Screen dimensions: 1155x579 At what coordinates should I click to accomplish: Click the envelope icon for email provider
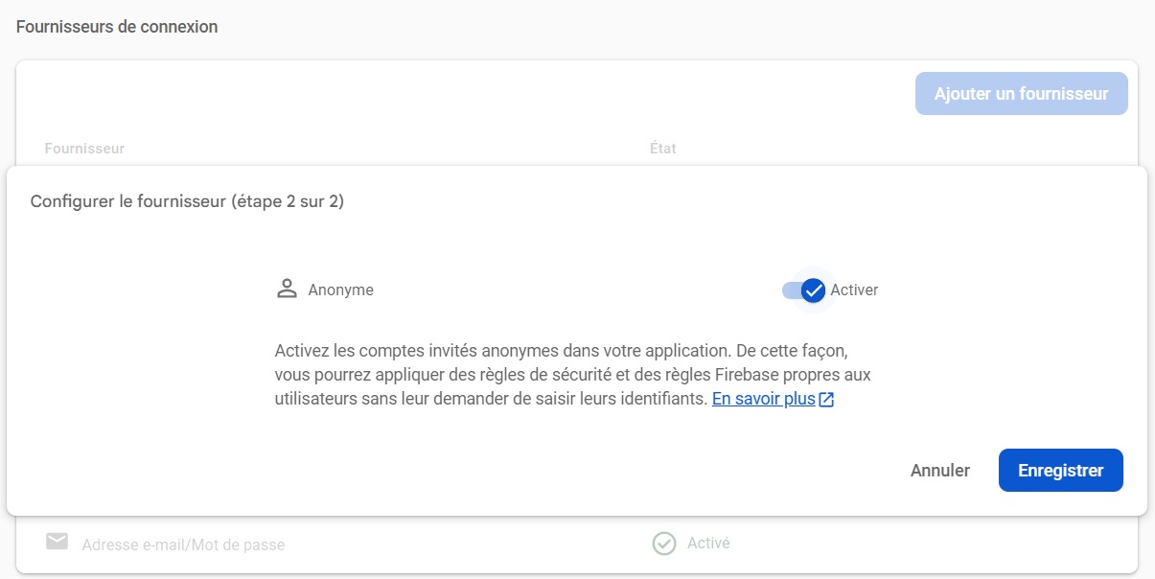click(x=57, y=543)
